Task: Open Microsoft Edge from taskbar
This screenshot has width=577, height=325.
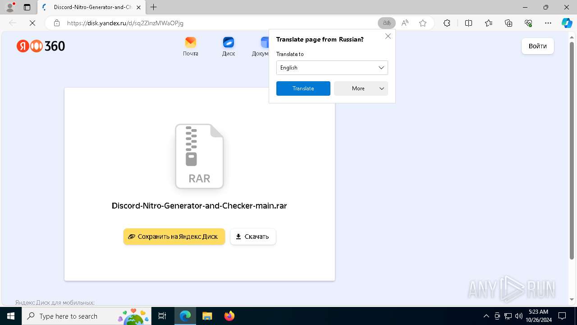Action: click(185, 316)
